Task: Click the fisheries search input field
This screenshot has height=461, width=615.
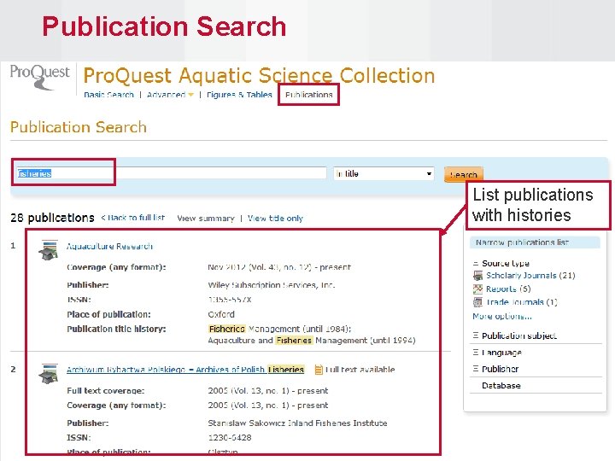Action: (171, 173)
